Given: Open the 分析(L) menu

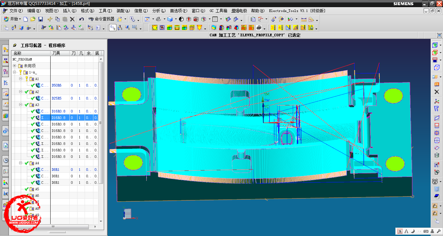Looking at the screenshot, I should point(159,11).
